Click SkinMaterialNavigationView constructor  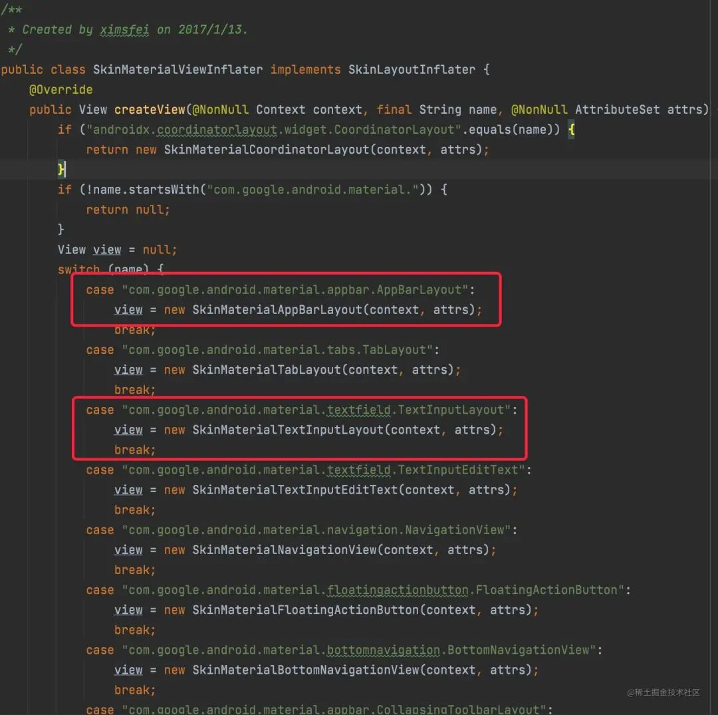point(285,550)
